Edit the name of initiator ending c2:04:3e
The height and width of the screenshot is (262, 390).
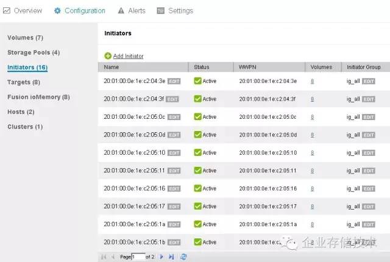point(174,81)
